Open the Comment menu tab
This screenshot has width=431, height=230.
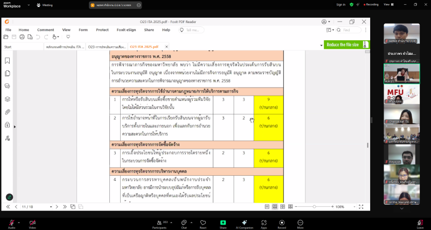click(45, 30)
